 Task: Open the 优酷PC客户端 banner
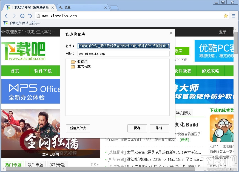pos(214,51)
